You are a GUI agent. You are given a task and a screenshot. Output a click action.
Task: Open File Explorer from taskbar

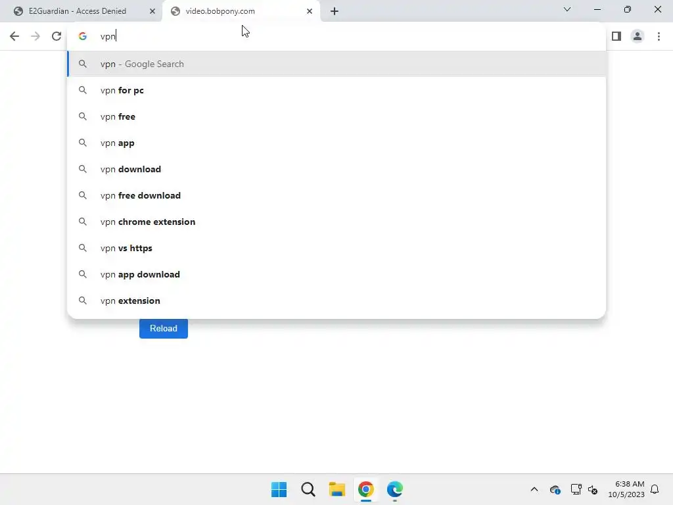337,489
